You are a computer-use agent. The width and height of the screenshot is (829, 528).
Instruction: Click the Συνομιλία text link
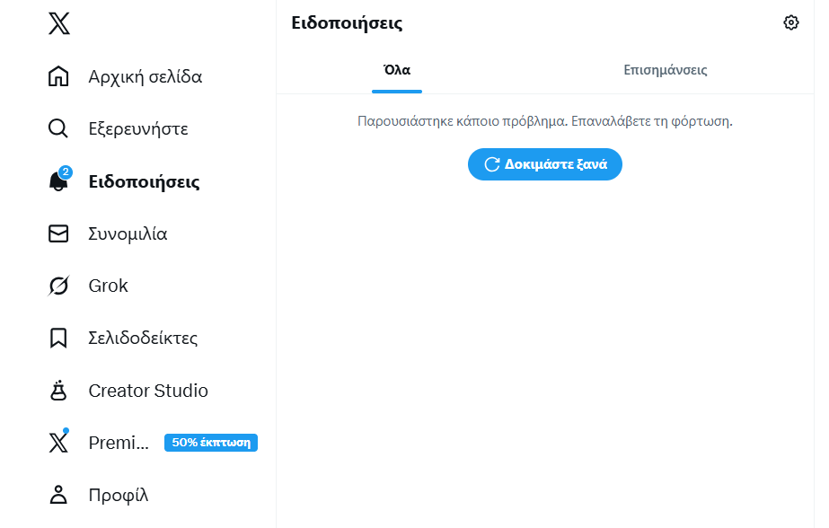pyautogui.click(x=128, y=234)
